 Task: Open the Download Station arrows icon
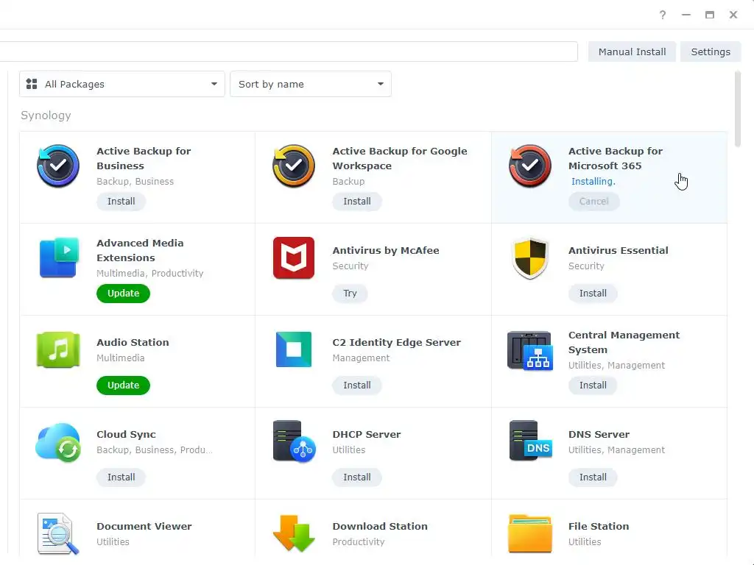tap(294, 533)
